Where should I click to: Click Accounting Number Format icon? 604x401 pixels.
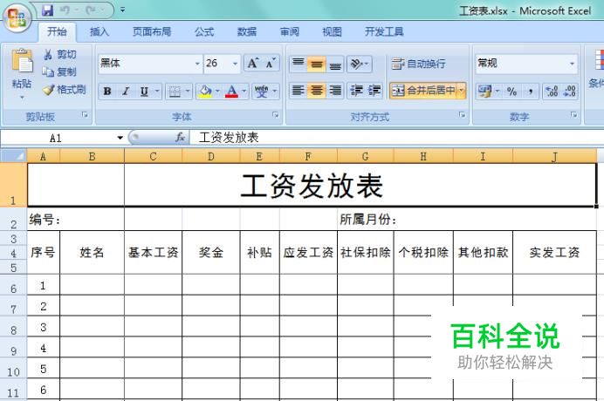(484, 92)
